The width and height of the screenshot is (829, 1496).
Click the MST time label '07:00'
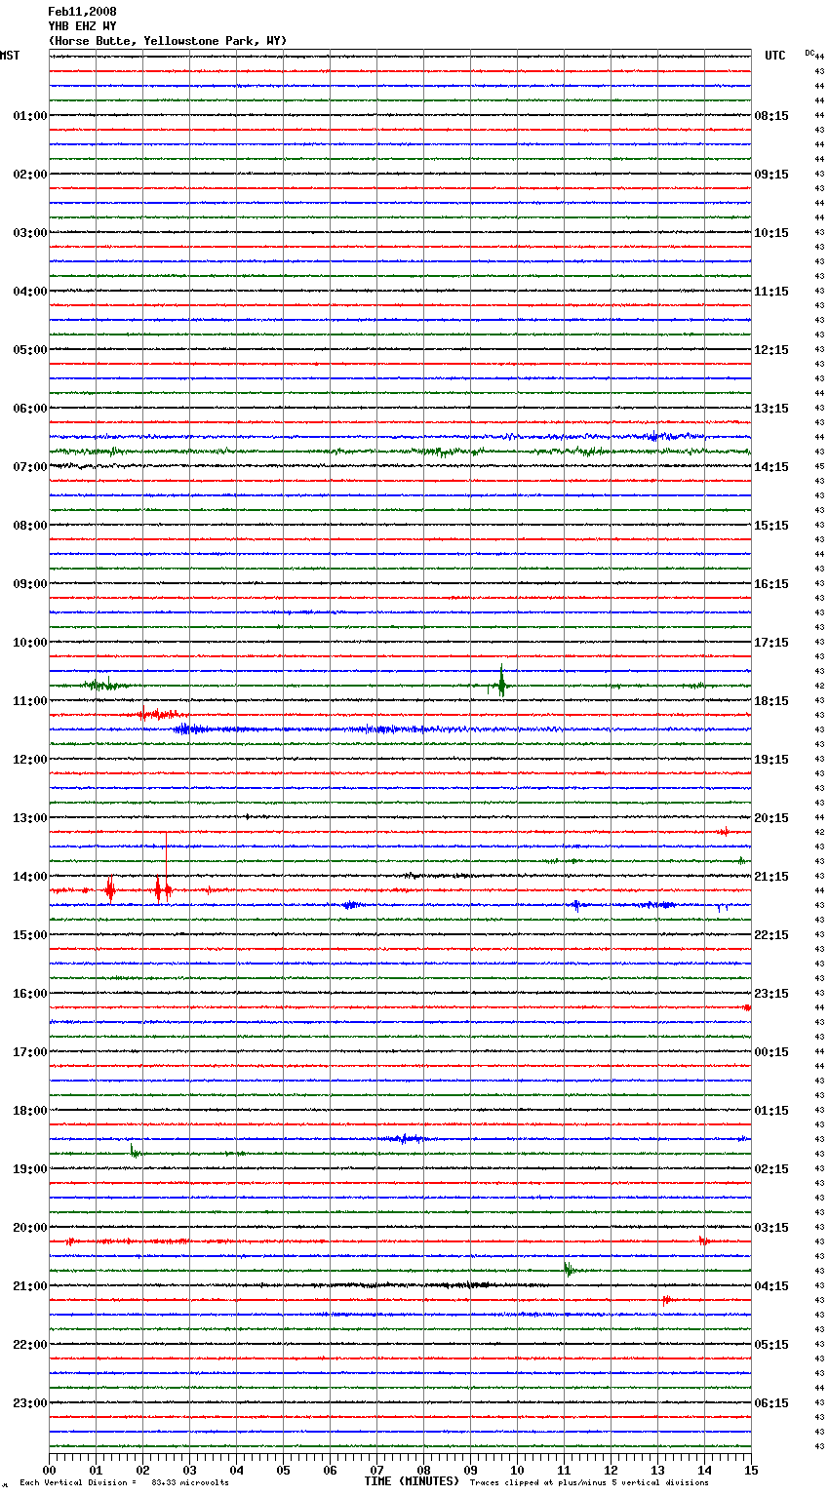click(30, 467)
